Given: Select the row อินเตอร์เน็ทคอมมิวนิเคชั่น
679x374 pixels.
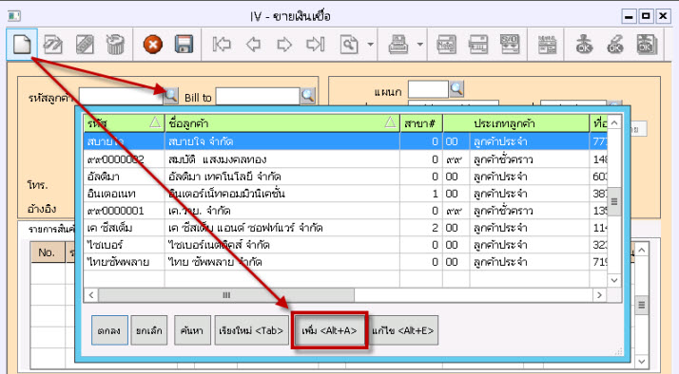Looking at the screenshot, I should pos(345,194).
